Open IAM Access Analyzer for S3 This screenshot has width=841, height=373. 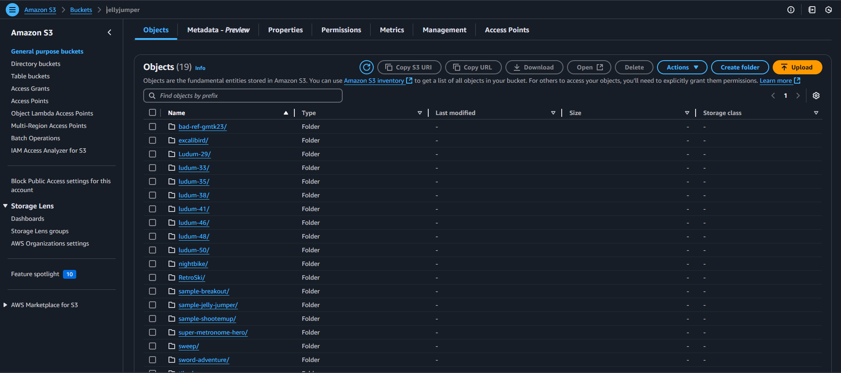click(49, 150)
